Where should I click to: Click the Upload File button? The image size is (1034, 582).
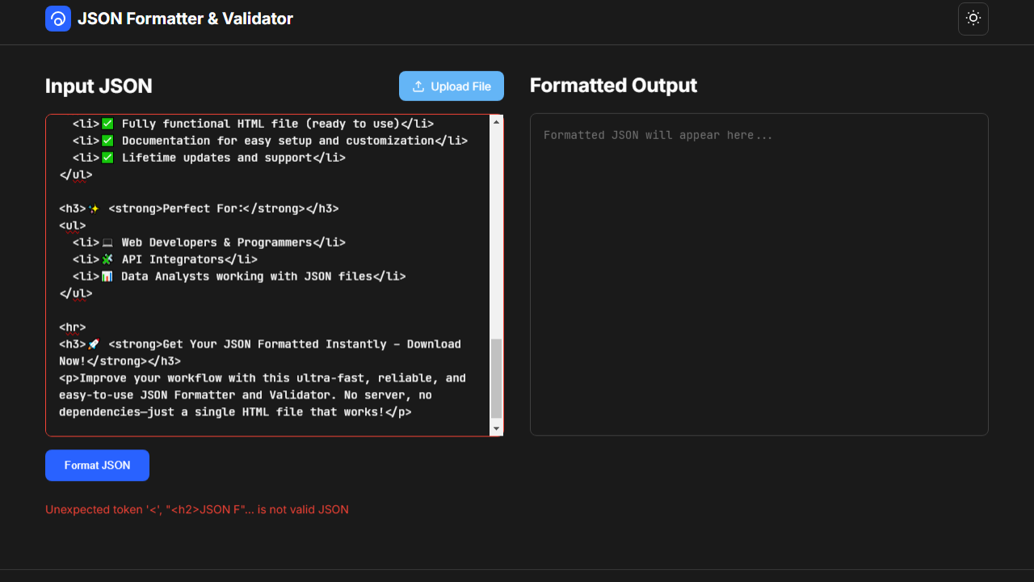coord(452,86)
